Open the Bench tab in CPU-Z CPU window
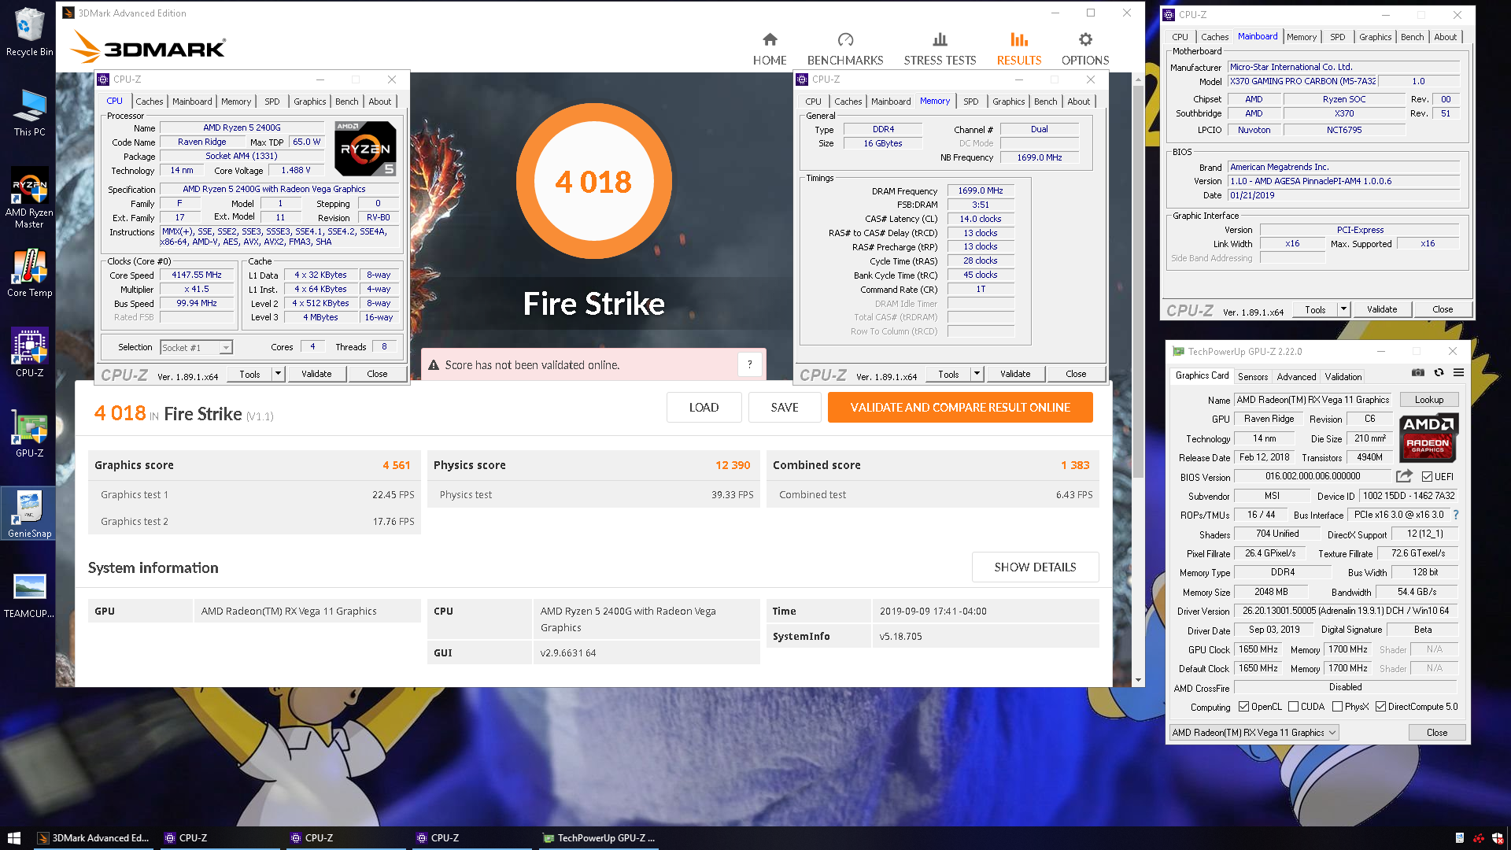 pyautogui.click(x=346, y=102)
